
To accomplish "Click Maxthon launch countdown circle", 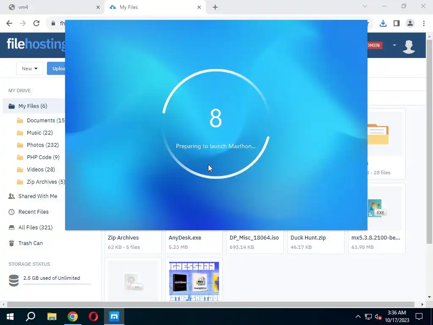I will pyautogui.click(x=216, y=124).
